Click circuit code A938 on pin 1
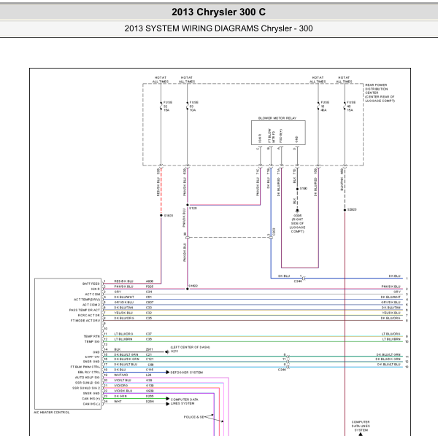This screenshot has height=436, width=438. pos(150,281)
